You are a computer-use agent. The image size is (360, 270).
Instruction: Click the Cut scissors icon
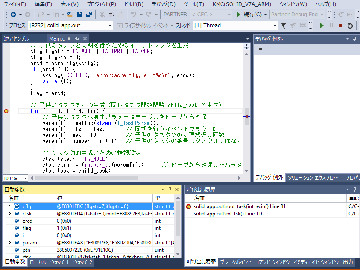pyautogui.click(x=101, y=15)
